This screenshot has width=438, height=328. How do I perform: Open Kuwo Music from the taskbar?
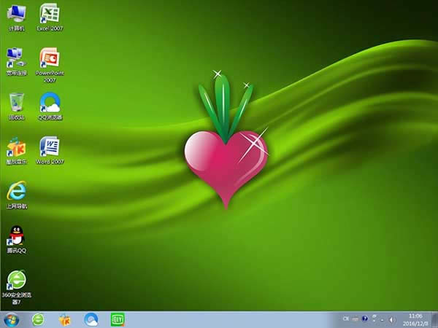pyautogui.click(x=64, y=319)
